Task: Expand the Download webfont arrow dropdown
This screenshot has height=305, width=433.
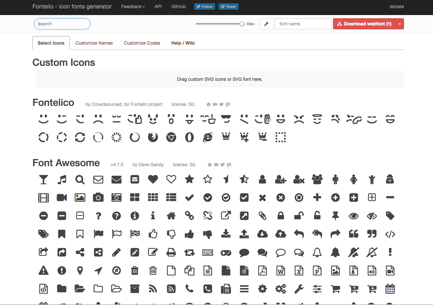Action: (x=400, y=24)
